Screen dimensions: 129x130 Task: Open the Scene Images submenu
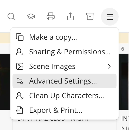tap(64, 67)
